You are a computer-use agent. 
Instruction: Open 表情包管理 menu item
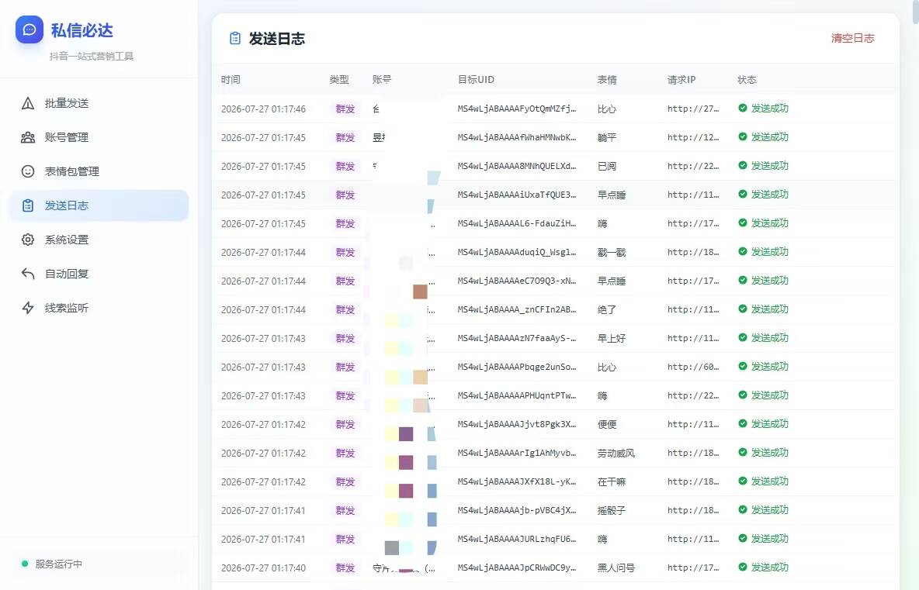pos(99,171)
